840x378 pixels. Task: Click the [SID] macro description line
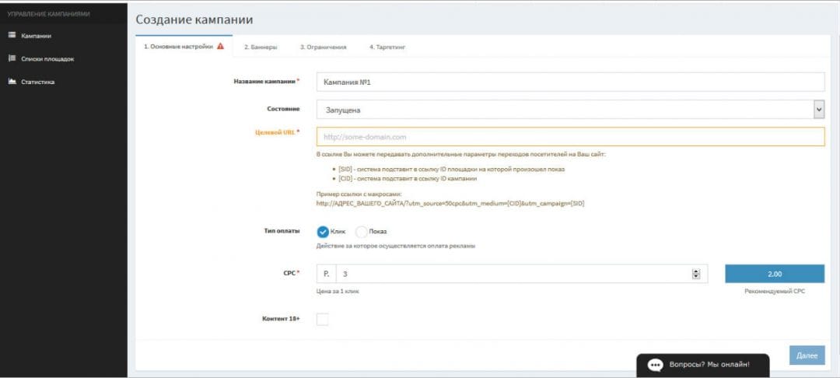point(452,170)
